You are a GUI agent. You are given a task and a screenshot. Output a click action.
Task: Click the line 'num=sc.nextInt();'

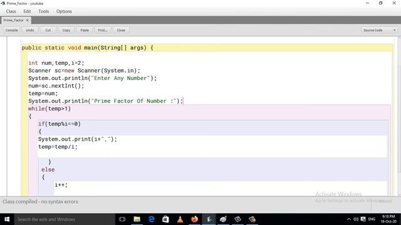tap(56, 86)
